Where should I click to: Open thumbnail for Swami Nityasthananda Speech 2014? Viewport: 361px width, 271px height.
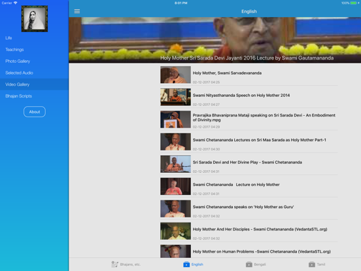[x=175, y=97]
